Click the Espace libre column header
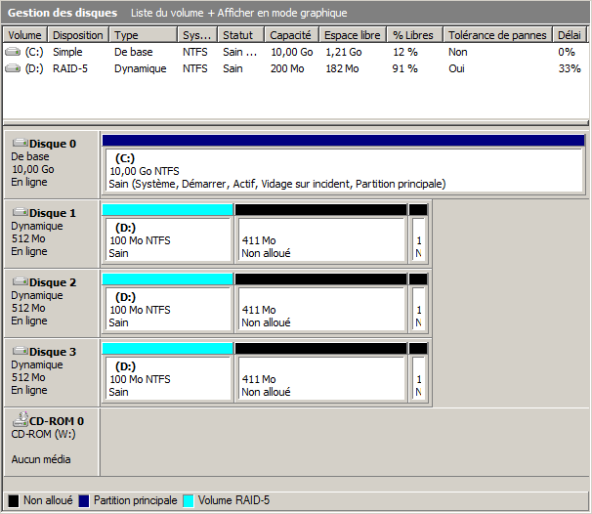This screenshot has width=592, height=514. (353, 35)
